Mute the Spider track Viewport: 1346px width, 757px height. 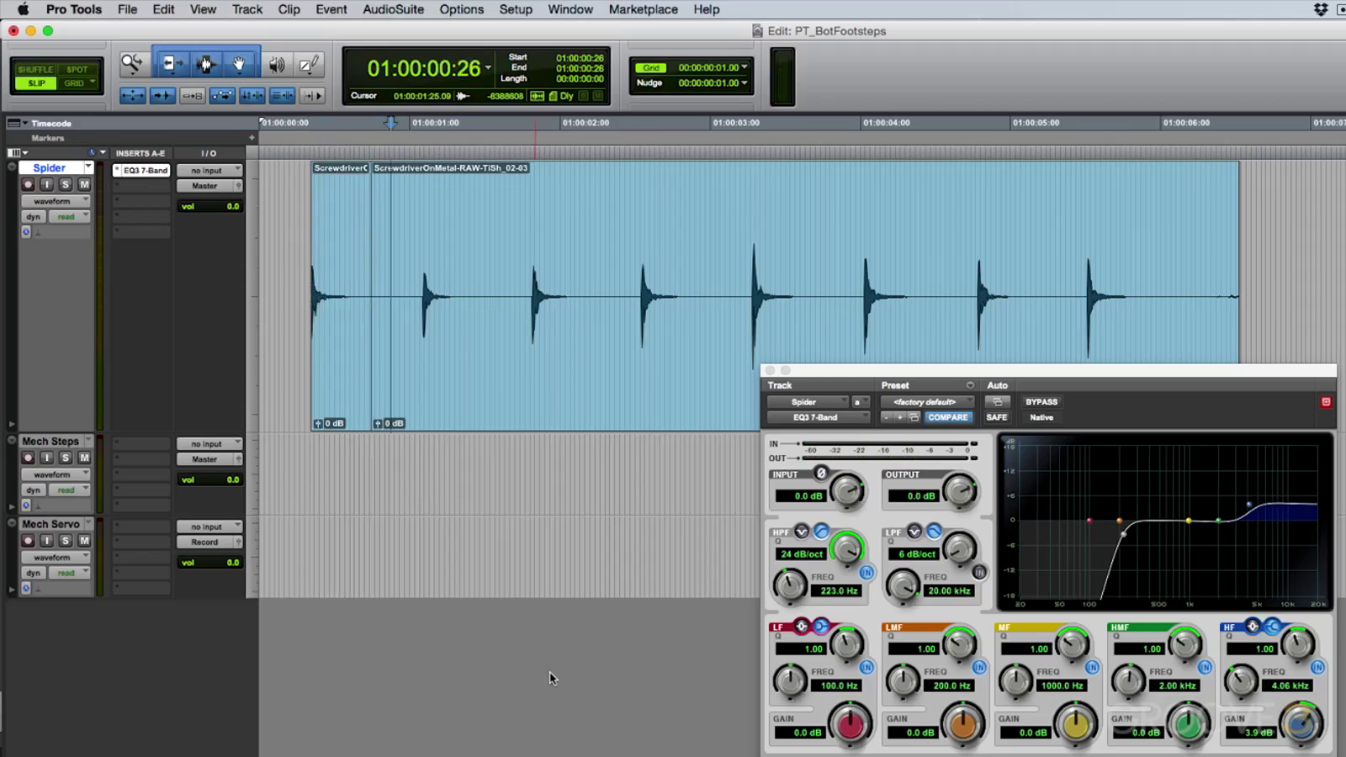(84, 184)
